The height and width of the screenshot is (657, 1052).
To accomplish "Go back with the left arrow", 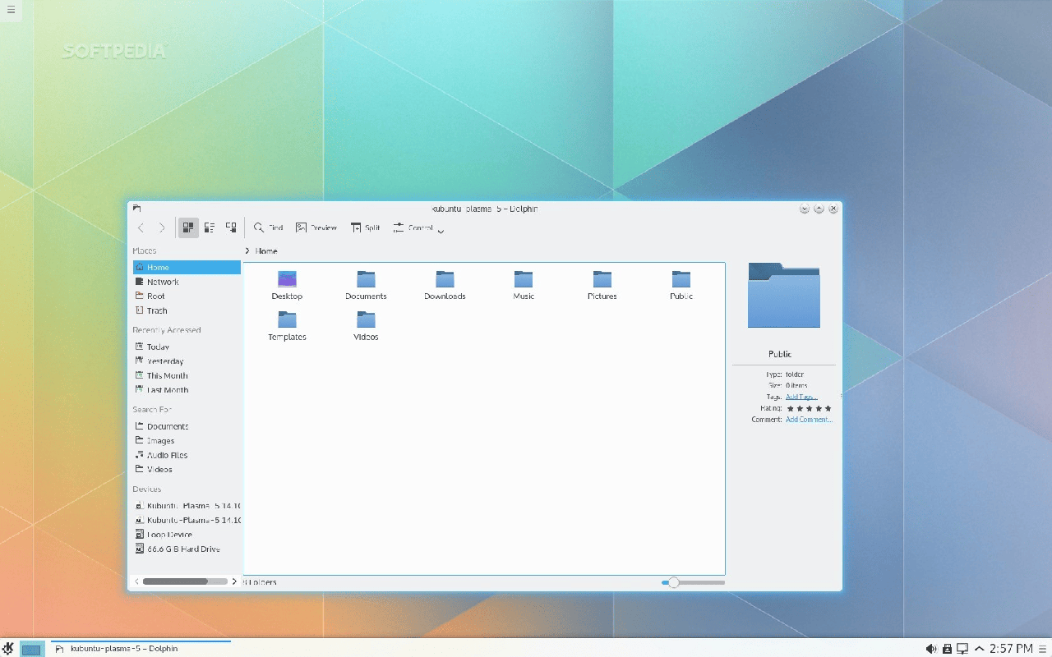I will 141,227.
